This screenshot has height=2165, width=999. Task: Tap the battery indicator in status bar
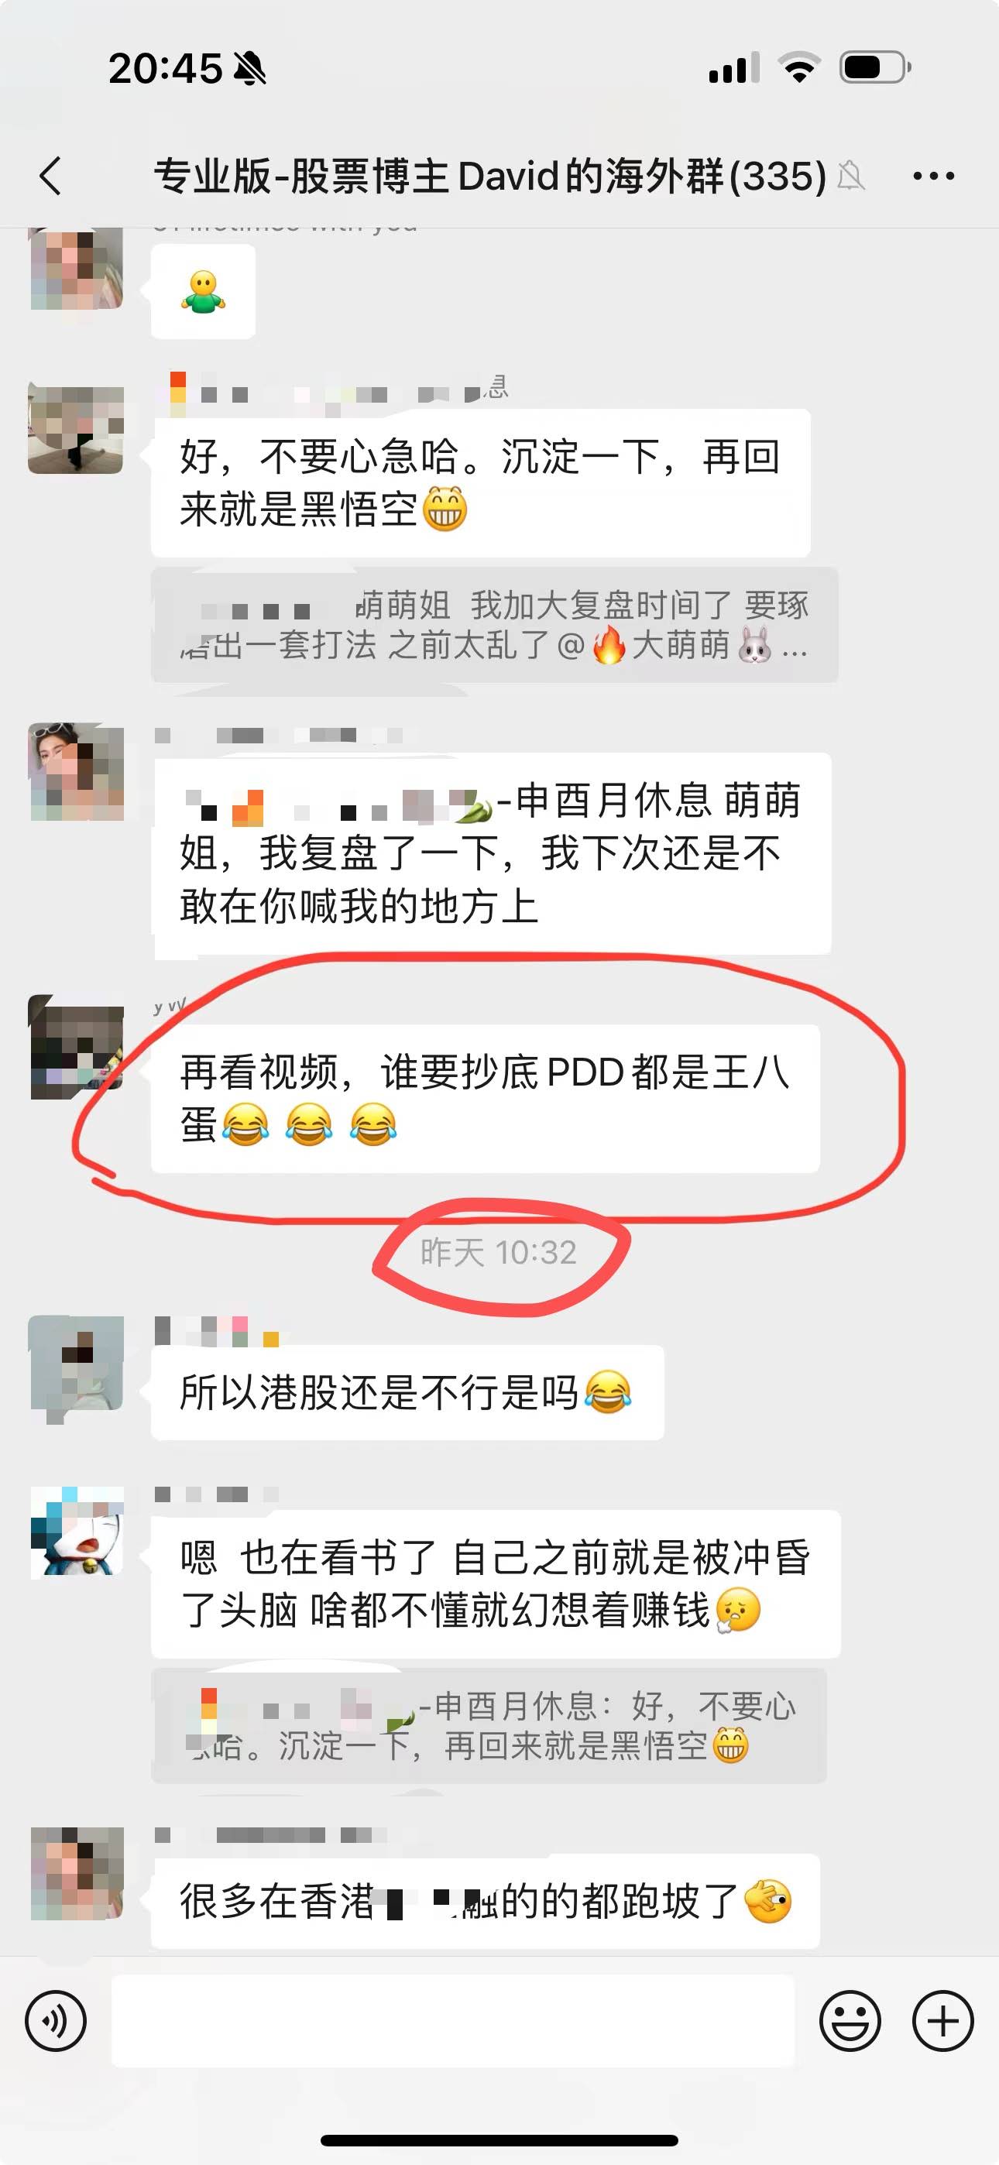click(874, 67)
